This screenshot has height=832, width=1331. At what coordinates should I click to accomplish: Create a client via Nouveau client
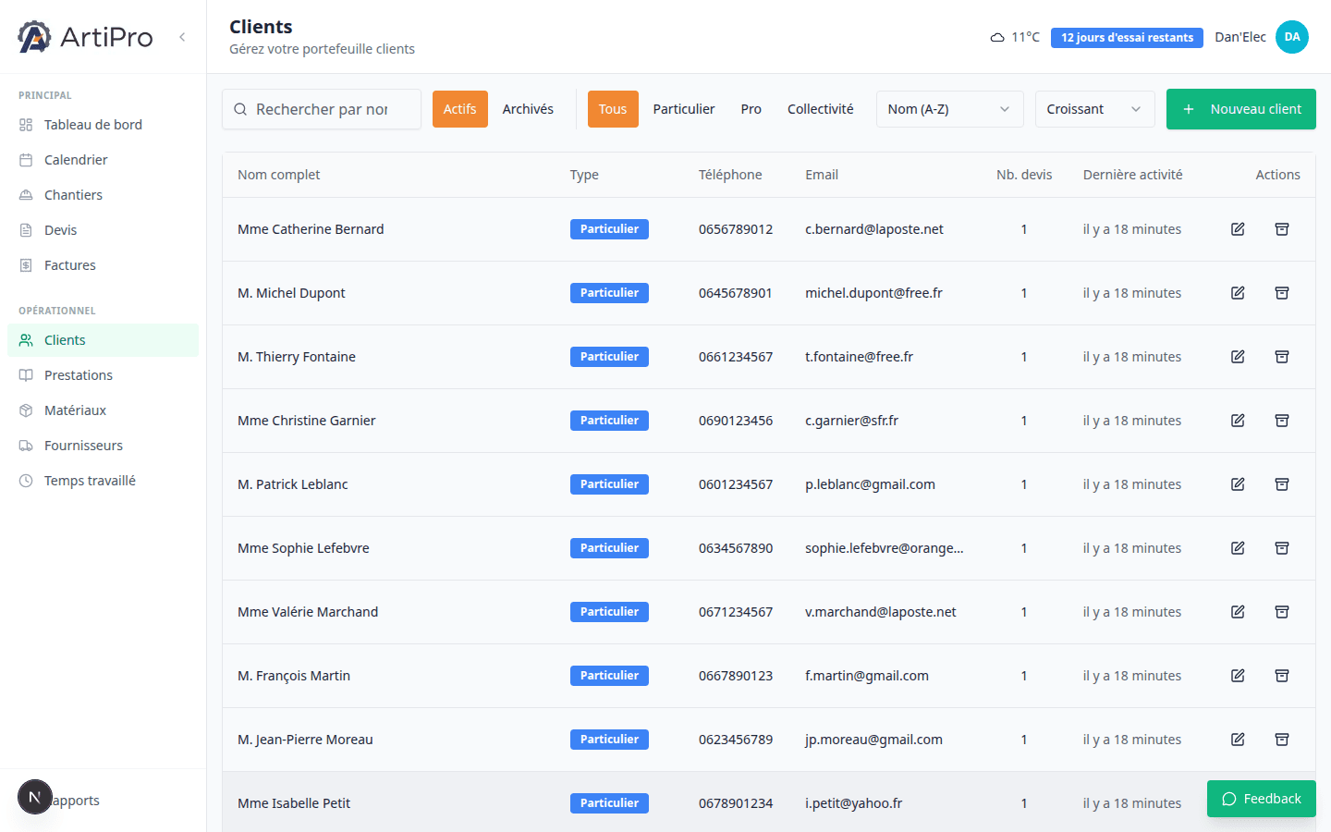pos(1240,108)
